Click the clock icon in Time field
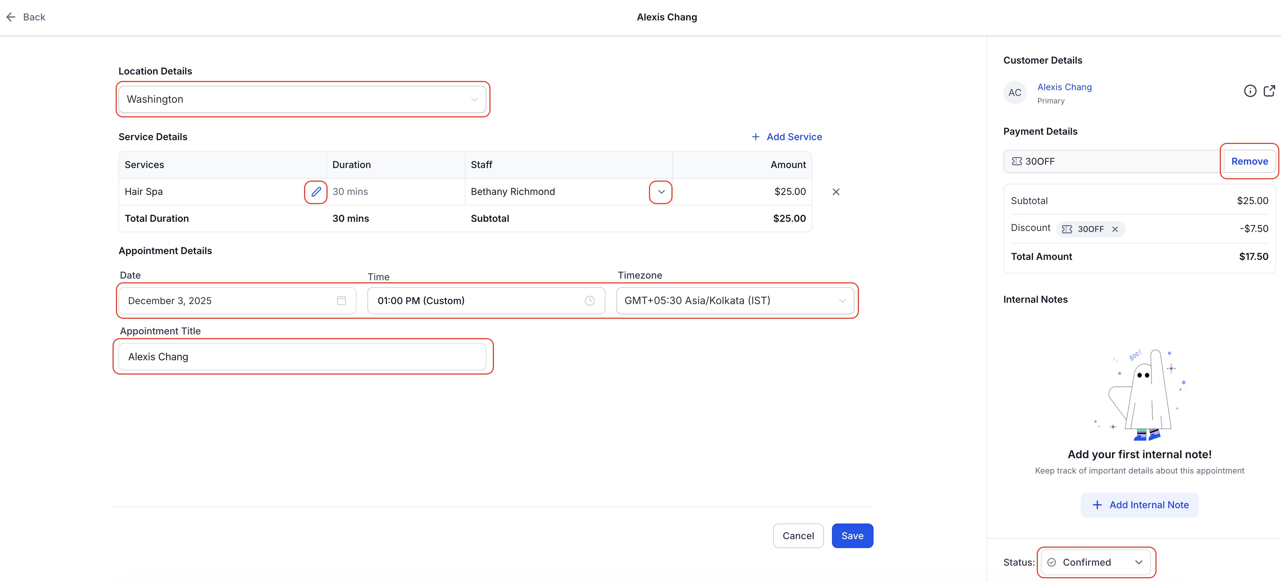 (589, 300)
